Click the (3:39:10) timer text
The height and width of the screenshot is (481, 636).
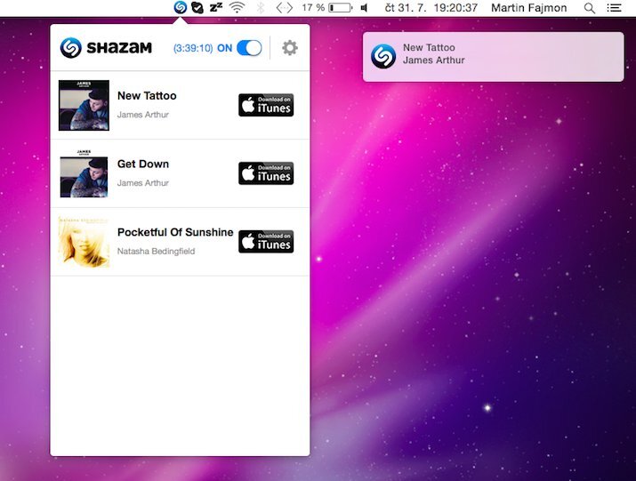tap(193, 48)
